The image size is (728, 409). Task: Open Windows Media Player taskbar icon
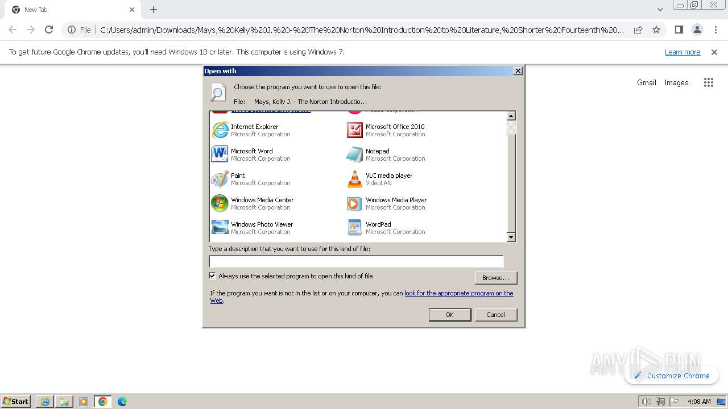[x=84, y=402]
